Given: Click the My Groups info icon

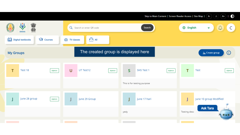Looking at the screenshot, I should pyautogui.click(x=229, y=53).
